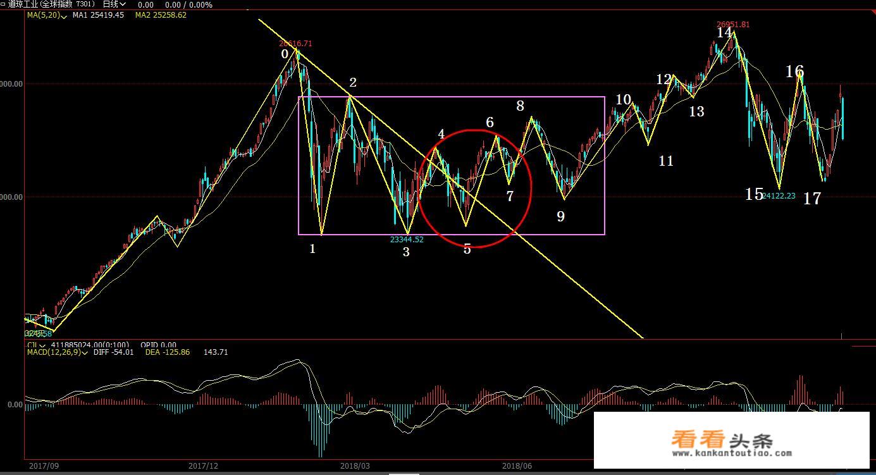
Task: Click the DEA -125.86 value
Action: [x=168, y=352]
